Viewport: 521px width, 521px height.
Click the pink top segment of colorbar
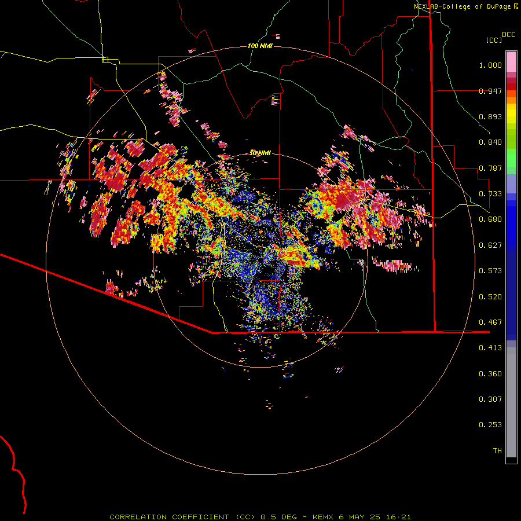[x=511, y=61]
